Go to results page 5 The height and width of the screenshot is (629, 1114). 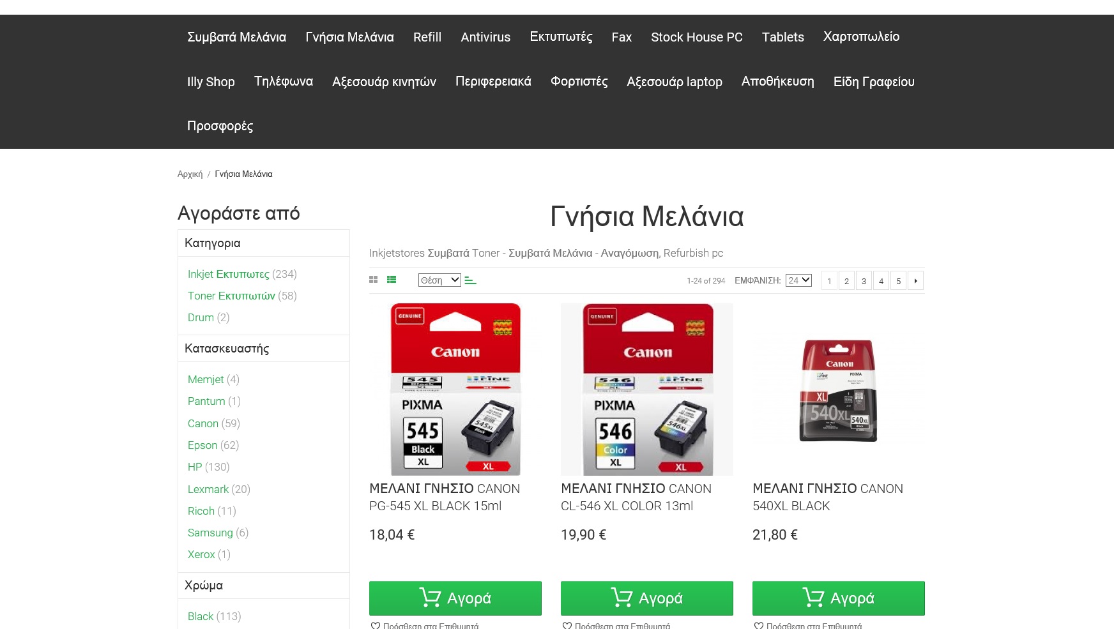click(898, 280)
